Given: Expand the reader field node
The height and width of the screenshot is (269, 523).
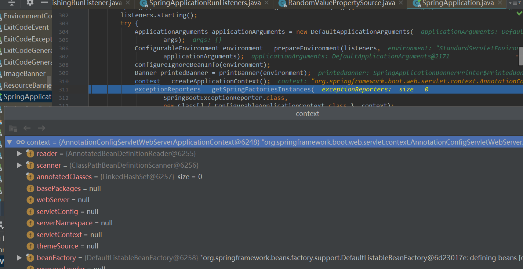Looking at the screenshot, I should click(x=19, y=154).
